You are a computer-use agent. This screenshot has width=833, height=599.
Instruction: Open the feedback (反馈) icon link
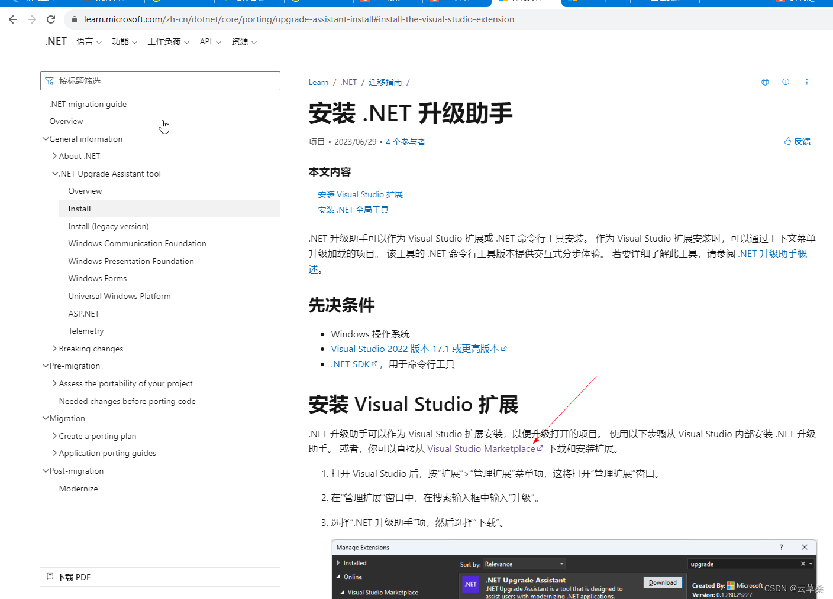[x=787, y=141]
